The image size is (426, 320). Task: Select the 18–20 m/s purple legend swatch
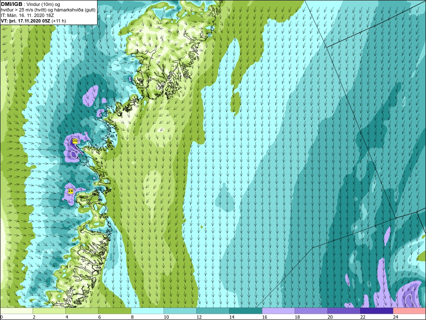311,311
